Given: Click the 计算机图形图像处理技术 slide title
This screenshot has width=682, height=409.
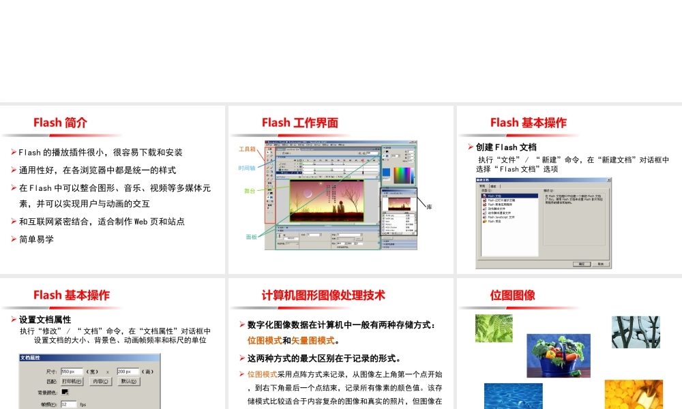Looking at the screenshot, I should tap(323, 295).
